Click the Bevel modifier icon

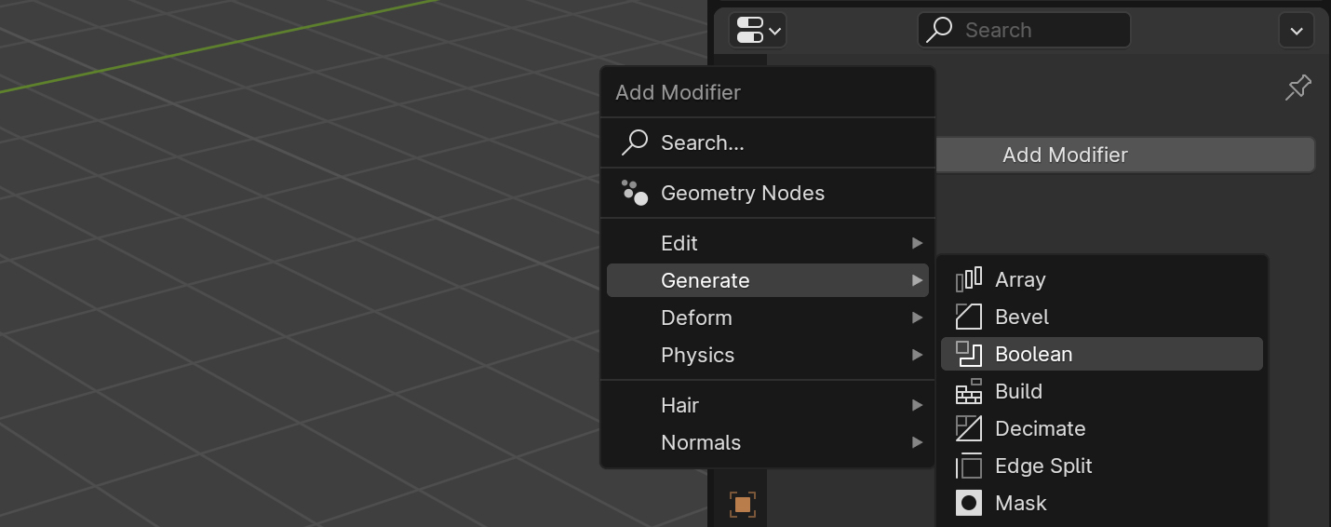pos(969,317)
